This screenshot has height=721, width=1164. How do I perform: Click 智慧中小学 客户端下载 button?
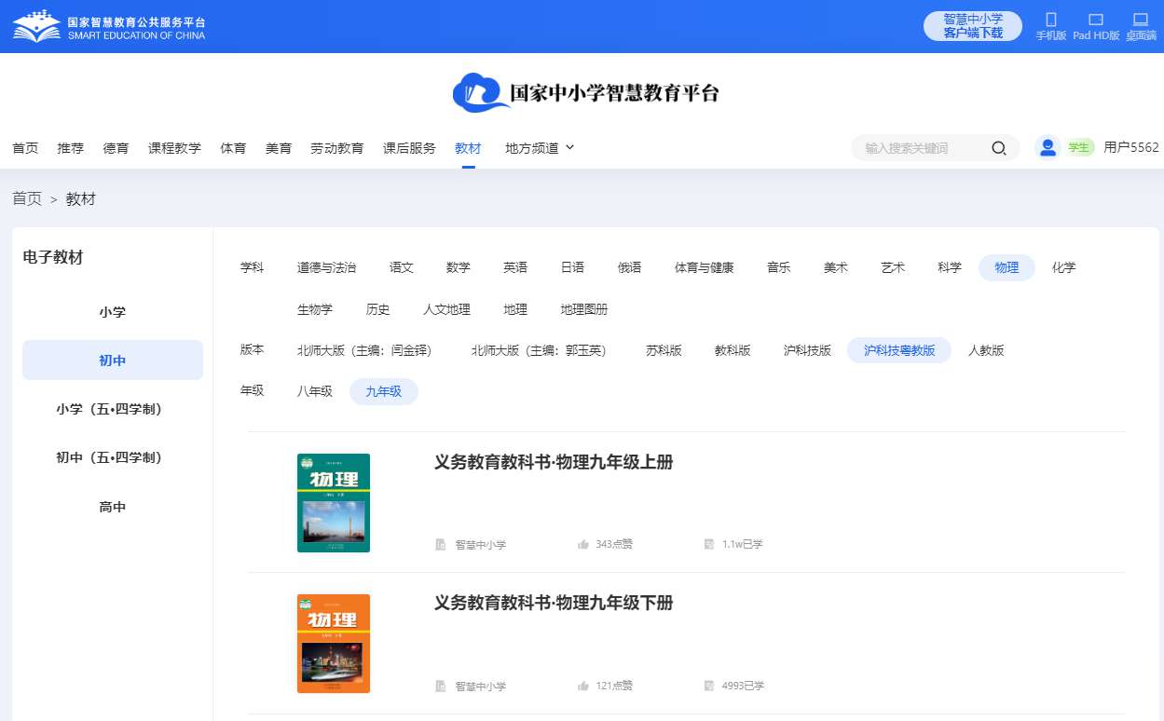[973, 26]
